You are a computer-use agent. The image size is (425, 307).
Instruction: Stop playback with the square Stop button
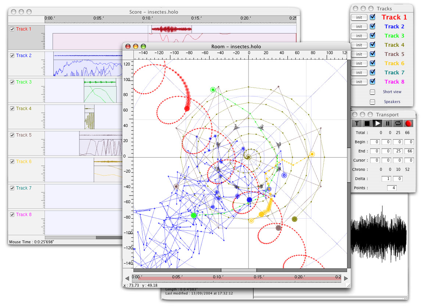point(367,124)
